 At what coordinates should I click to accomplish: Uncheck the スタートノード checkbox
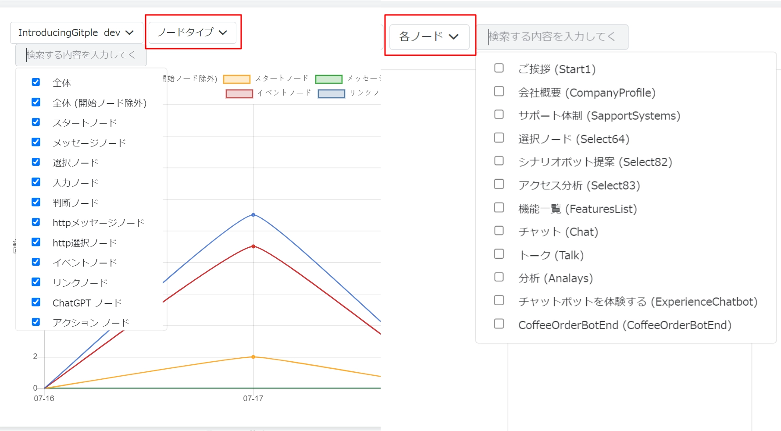point(36,122)
